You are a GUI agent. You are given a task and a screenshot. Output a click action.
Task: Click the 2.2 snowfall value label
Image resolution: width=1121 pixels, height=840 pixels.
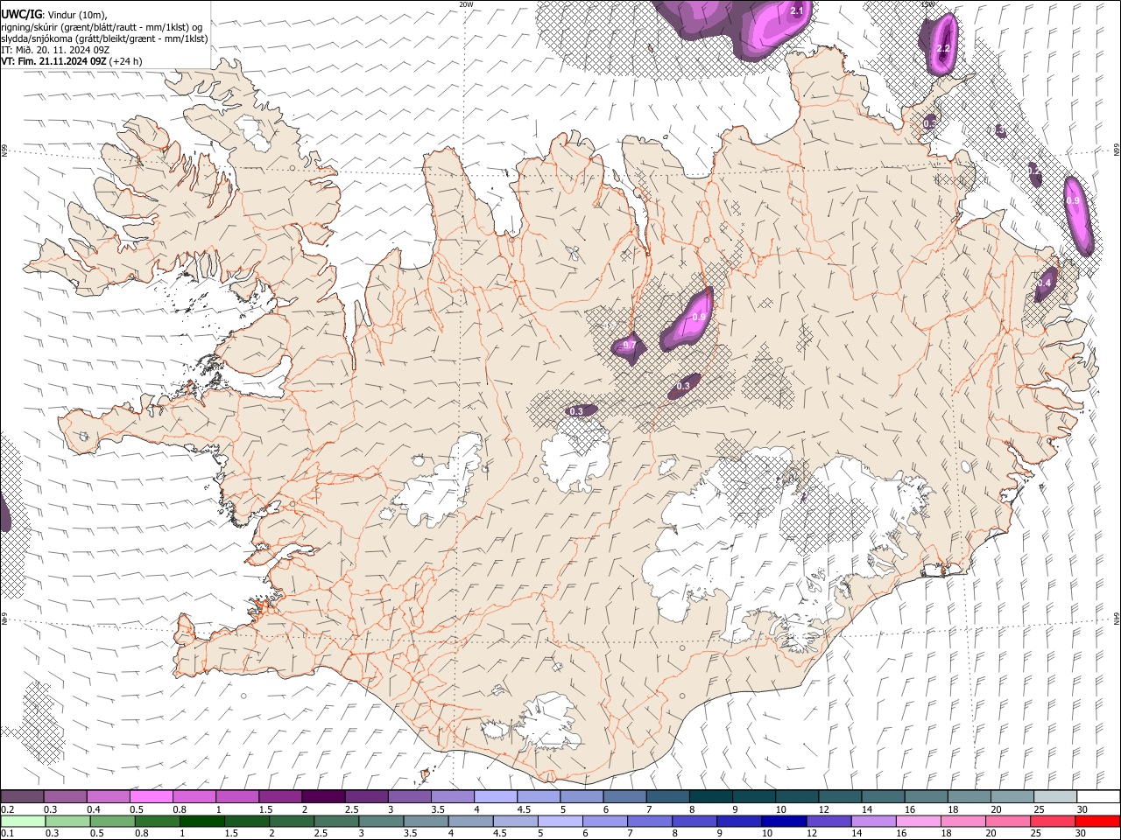click(x=943, y=48)
